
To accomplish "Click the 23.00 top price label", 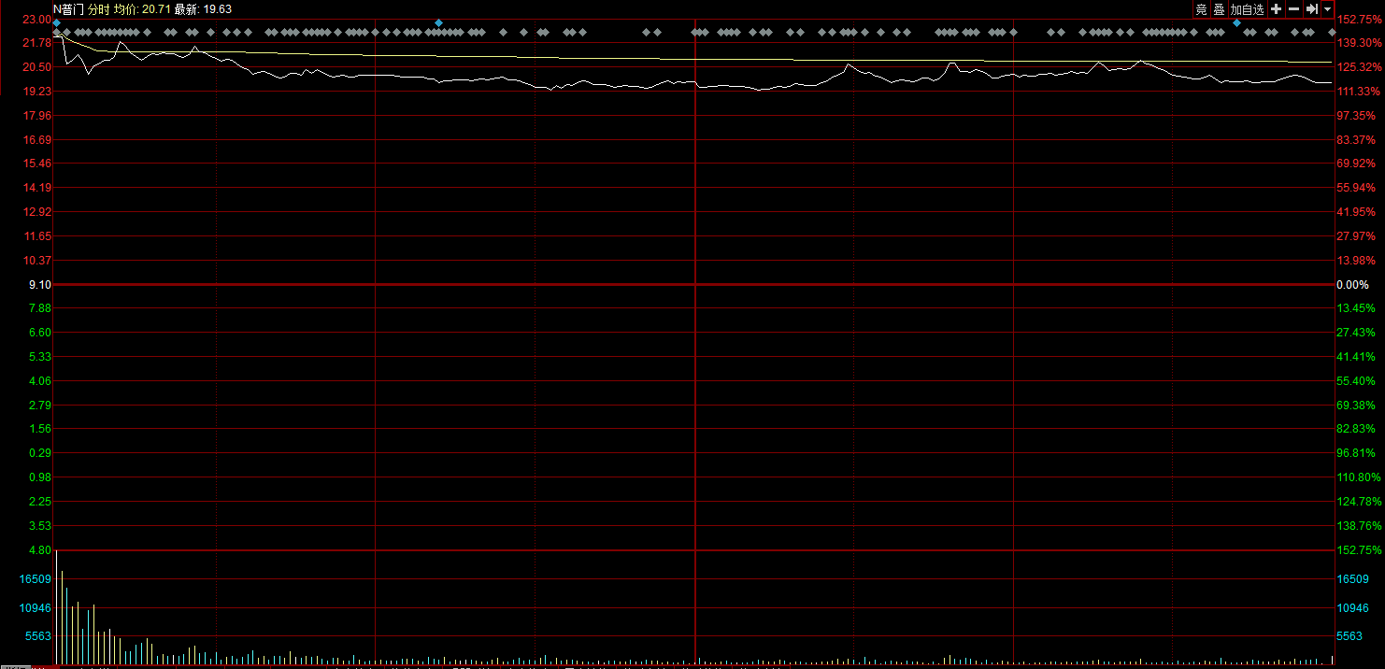I will [37, 19].
